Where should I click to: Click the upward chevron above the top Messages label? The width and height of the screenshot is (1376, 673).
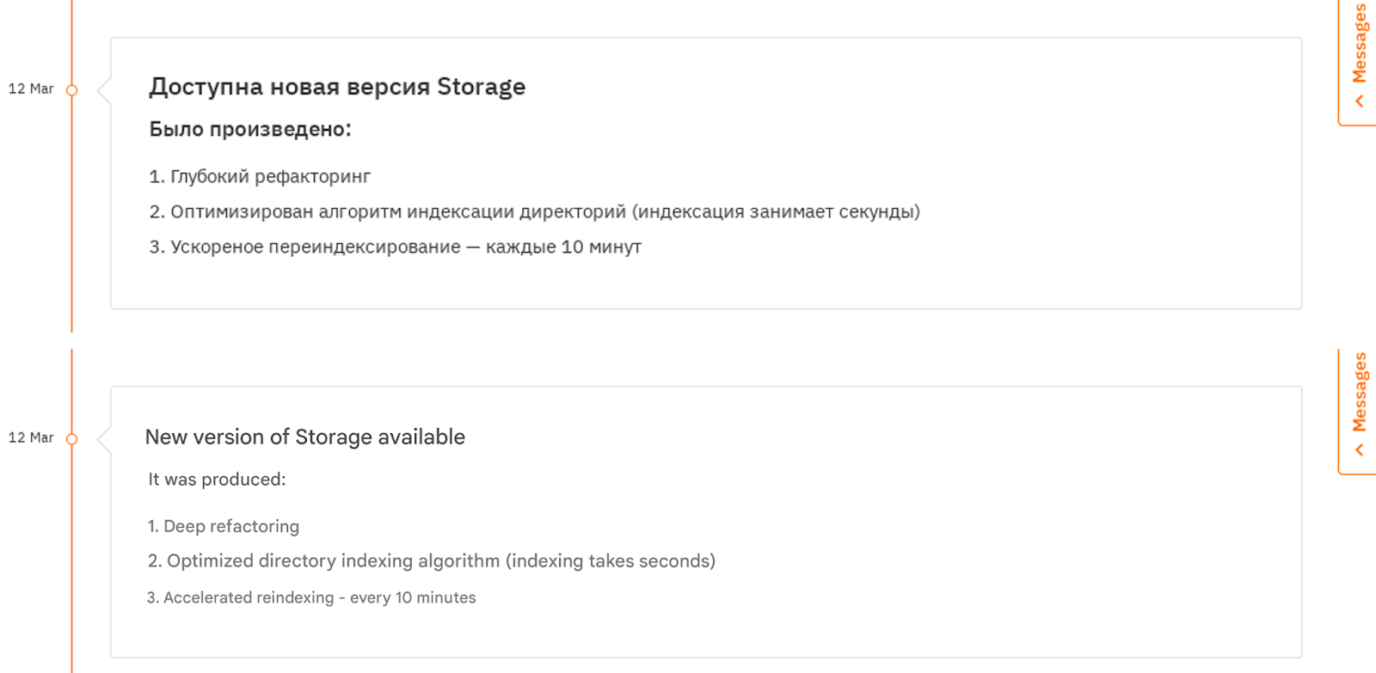(x=1359, y=100)
